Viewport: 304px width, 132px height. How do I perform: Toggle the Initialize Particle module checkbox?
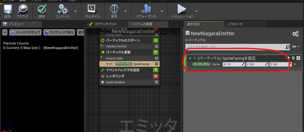point(157,46)
